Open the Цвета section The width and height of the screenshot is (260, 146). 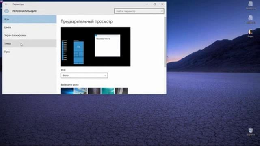[30, 27]
